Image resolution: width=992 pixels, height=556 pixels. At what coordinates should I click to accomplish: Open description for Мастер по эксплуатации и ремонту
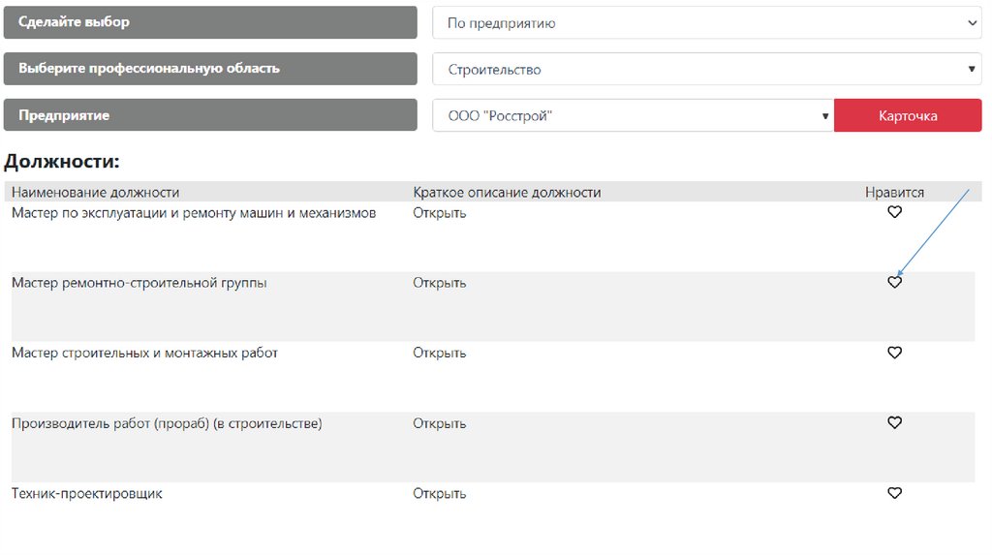(x=439, y=213)
